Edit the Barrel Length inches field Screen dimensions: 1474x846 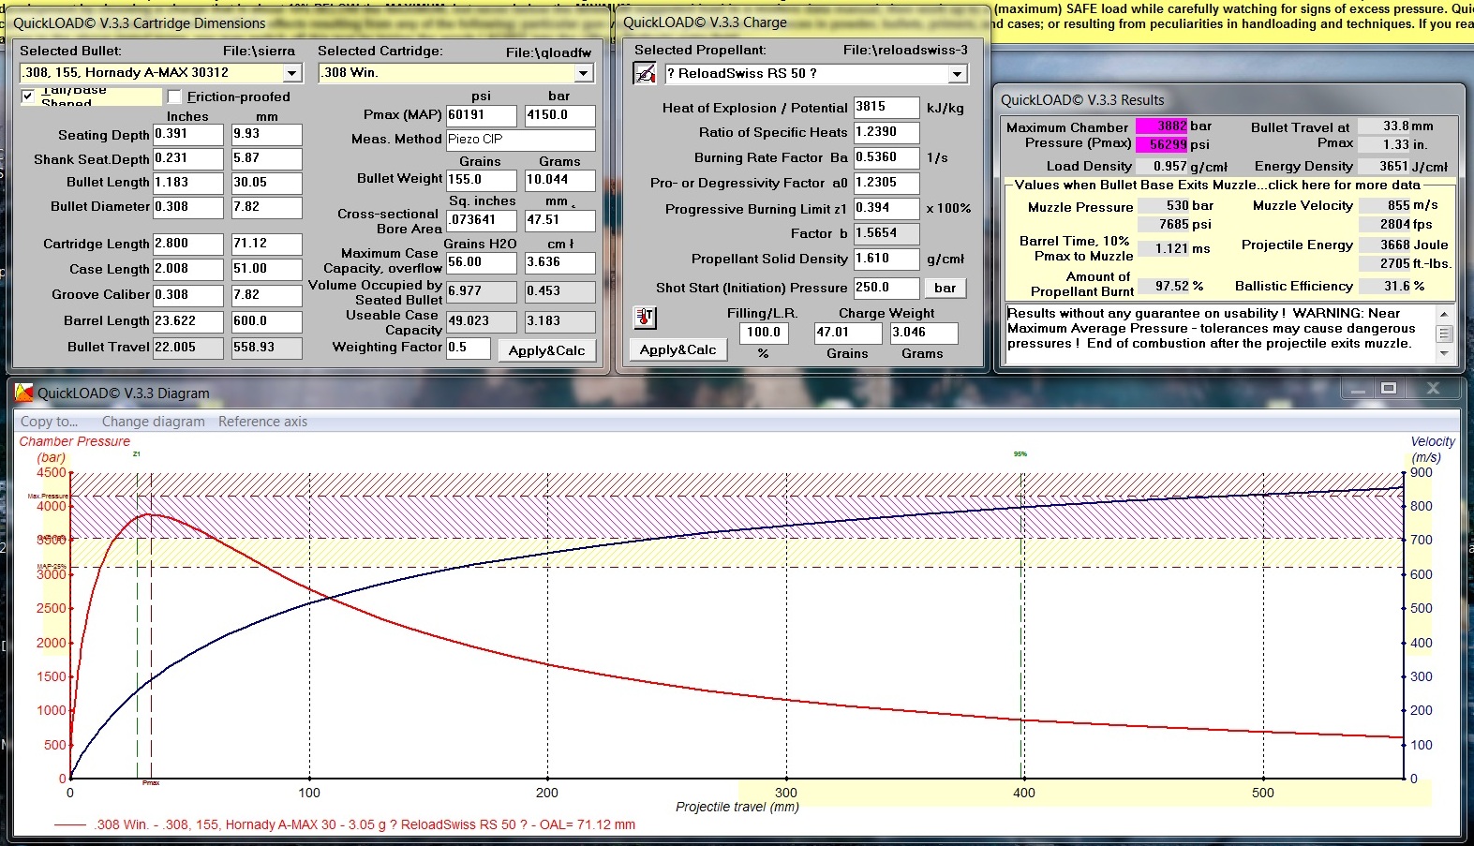point(188,321)
